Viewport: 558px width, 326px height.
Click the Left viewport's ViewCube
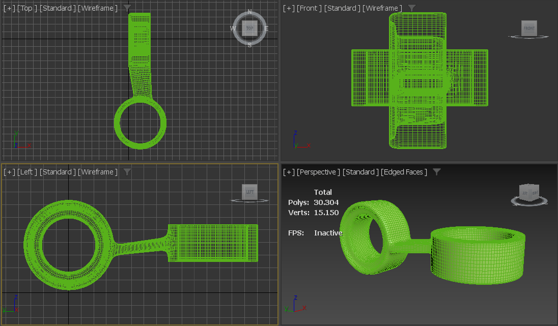pyautogui.click(x=249, y=192)
